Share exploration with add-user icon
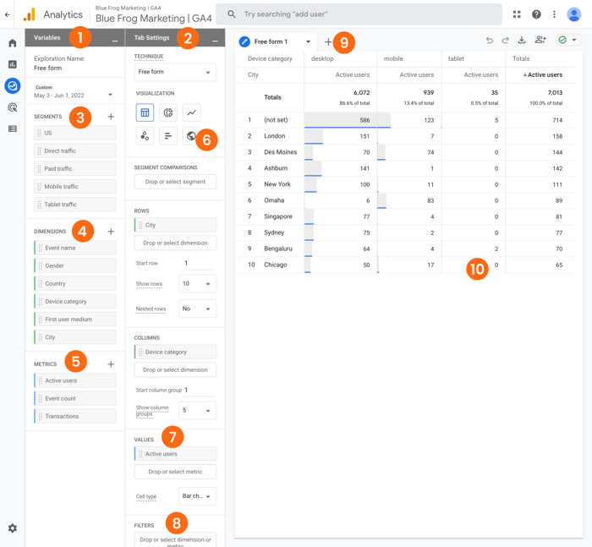 (x=540, y=39)
